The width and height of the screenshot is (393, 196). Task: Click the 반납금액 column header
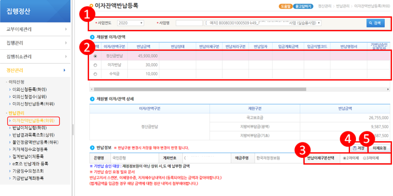pyautogui.click(x=144, y=47)
